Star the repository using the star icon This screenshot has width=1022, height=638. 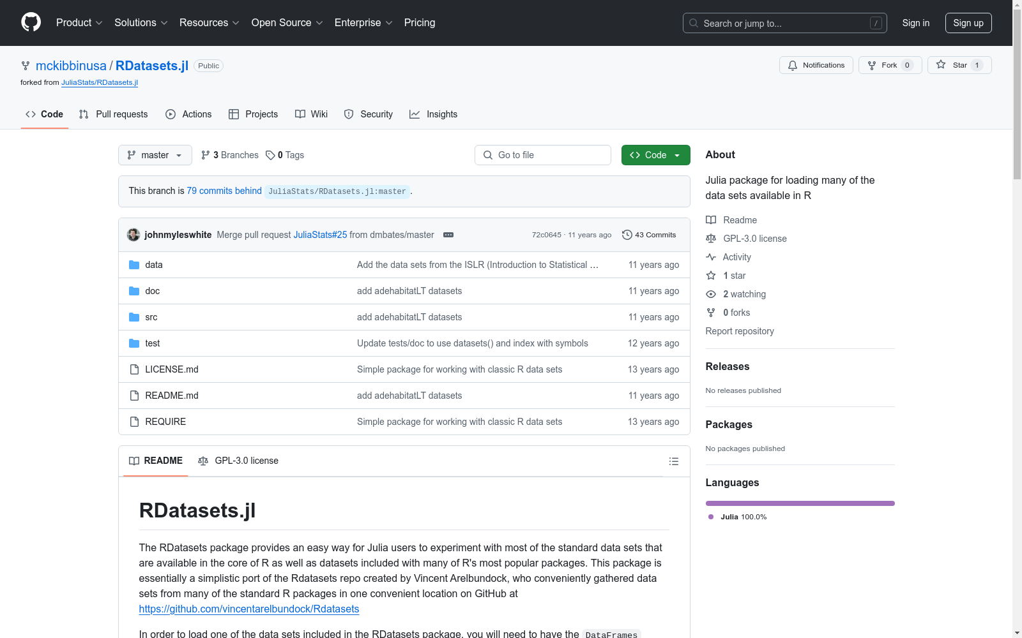click(941, 64)
